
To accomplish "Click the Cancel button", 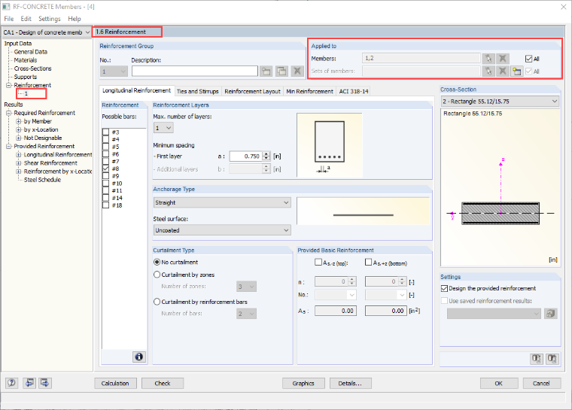I will pos(541,383).
